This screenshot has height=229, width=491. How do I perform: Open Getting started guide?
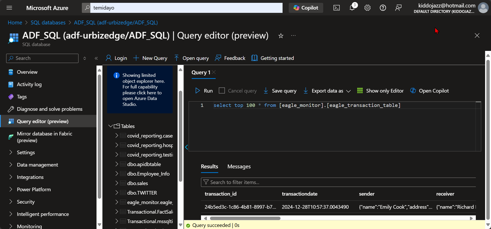pos(273,58)
